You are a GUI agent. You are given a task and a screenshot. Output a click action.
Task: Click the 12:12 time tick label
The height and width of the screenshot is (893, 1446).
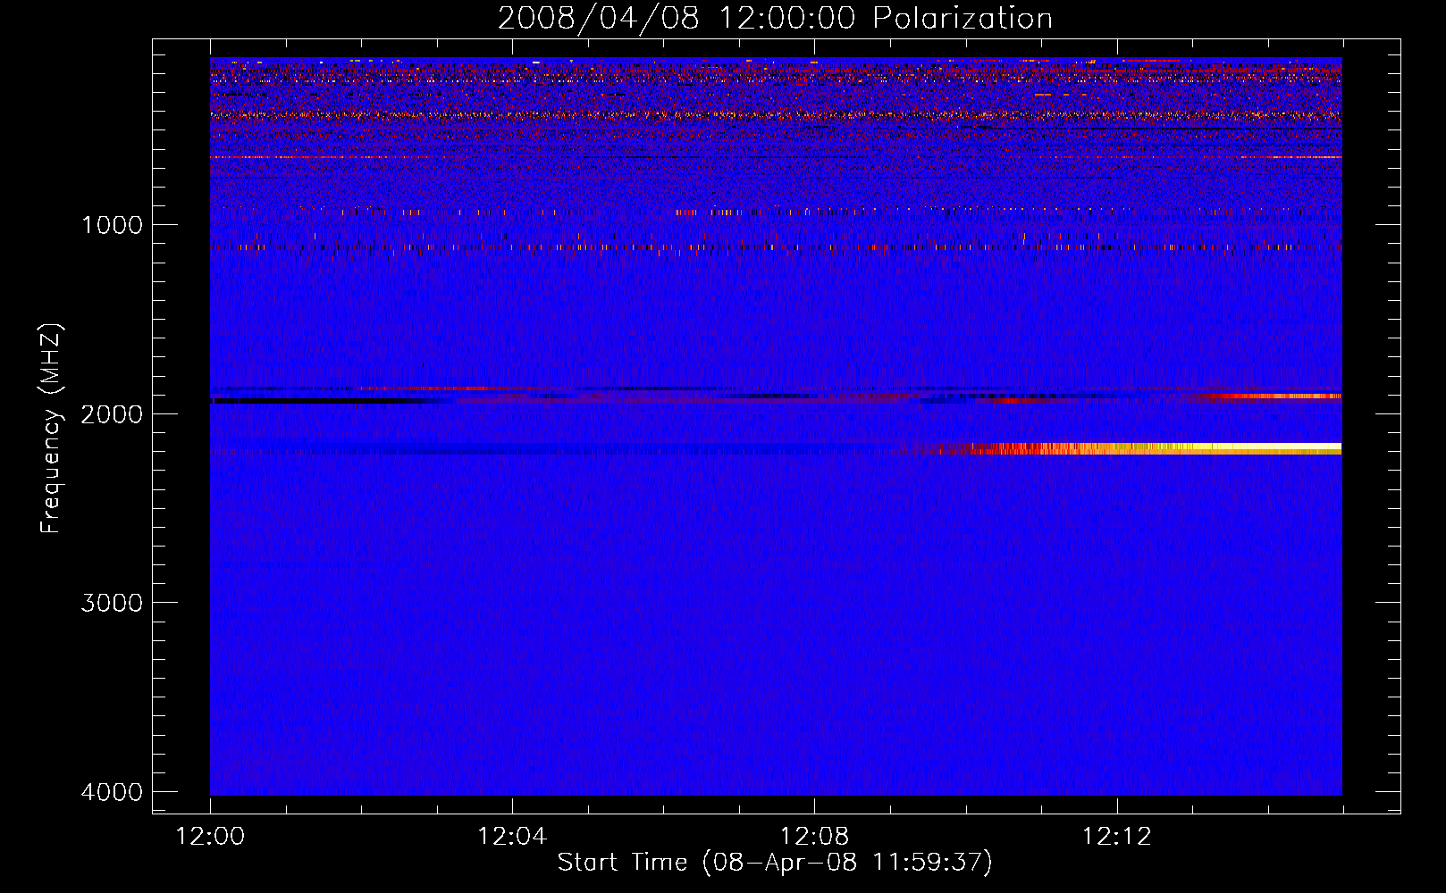(1116, 837)
